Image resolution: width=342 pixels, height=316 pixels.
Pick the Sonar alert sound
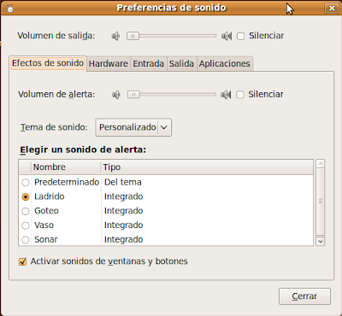(x=26, y=240)
